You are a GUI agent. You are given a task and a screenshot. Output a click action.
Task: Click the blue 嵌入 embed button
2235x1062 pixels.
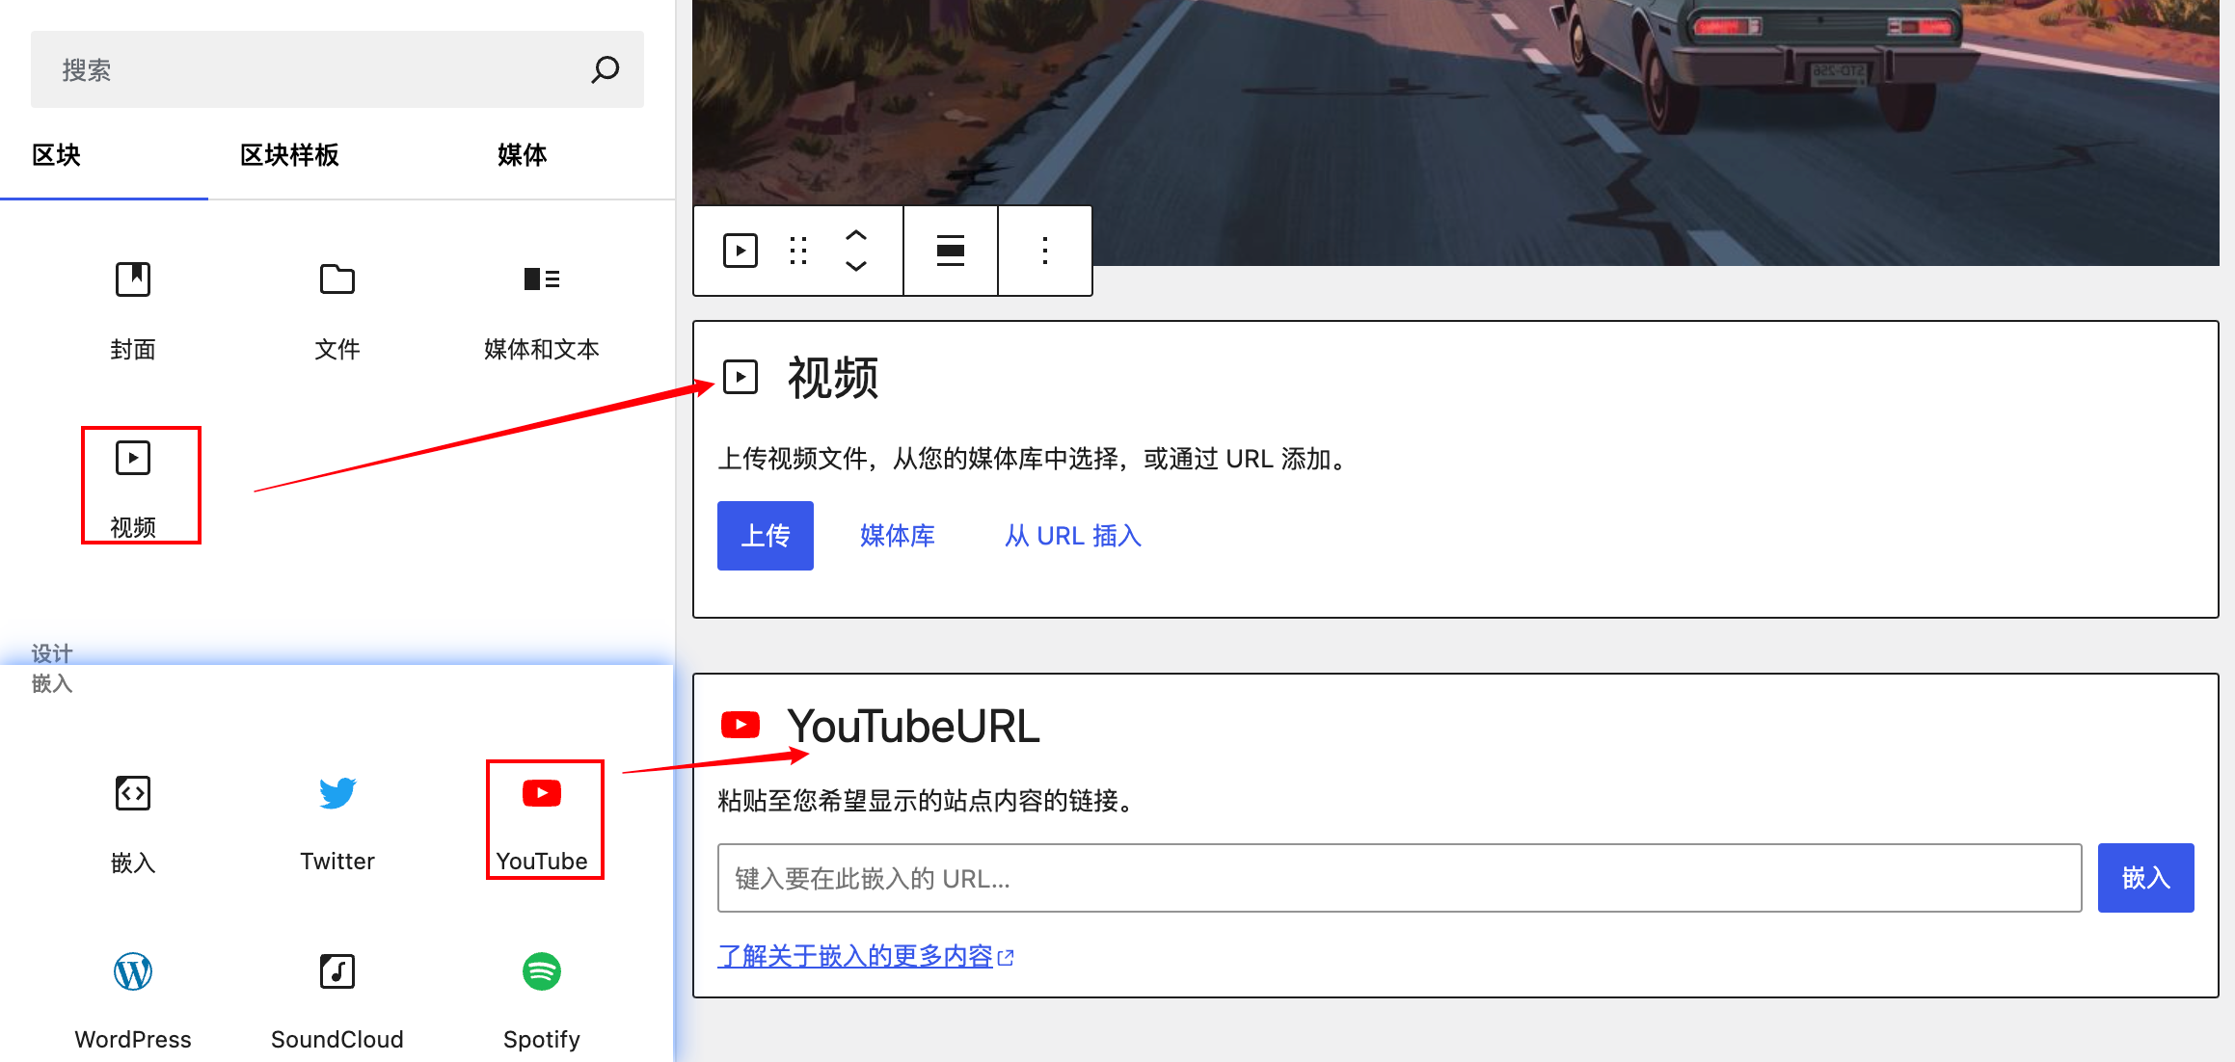pos(2146,878)
